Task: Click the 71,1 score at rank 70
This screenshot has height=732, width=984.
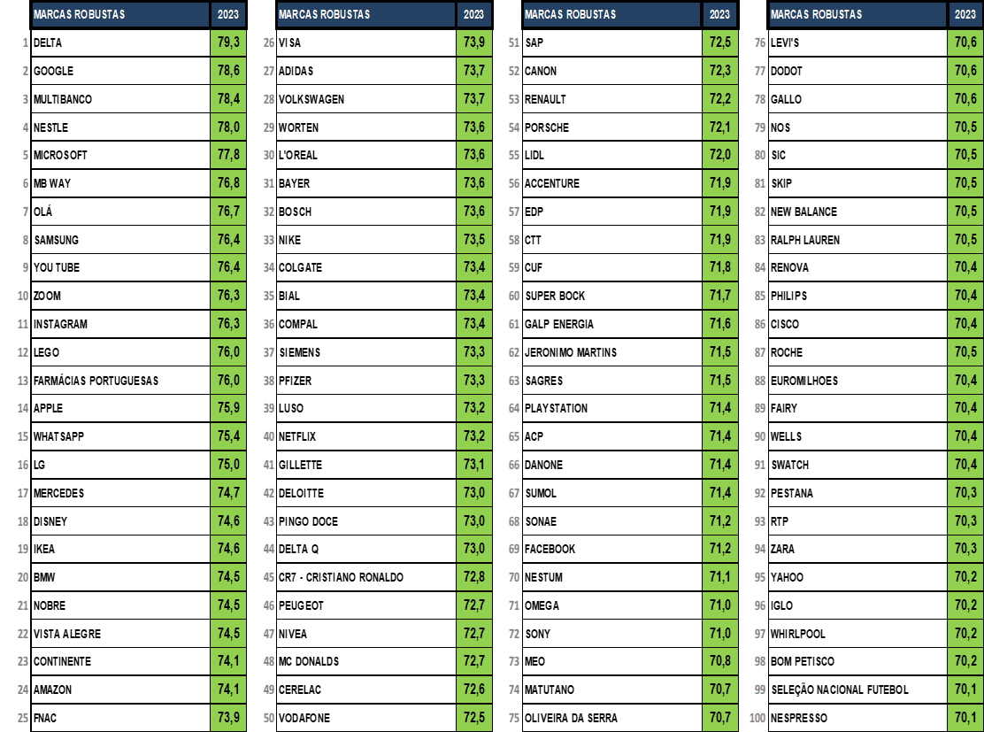Action: click(719, 577)
